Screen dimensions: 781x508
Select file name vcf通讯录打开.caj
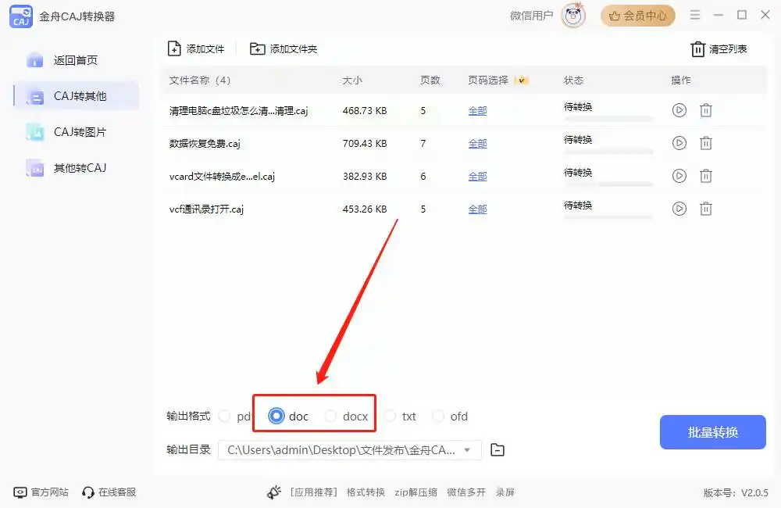[x=206, y=209]
